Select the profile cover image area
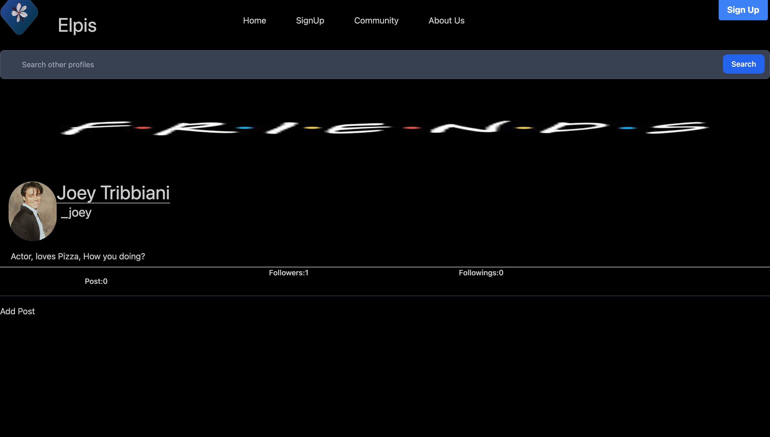 point(385,125)
